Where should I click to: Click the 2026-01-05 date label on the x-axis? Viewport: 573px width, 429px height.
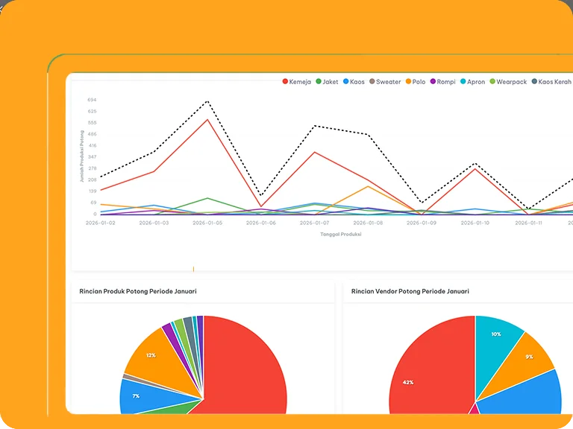[207, 223]
